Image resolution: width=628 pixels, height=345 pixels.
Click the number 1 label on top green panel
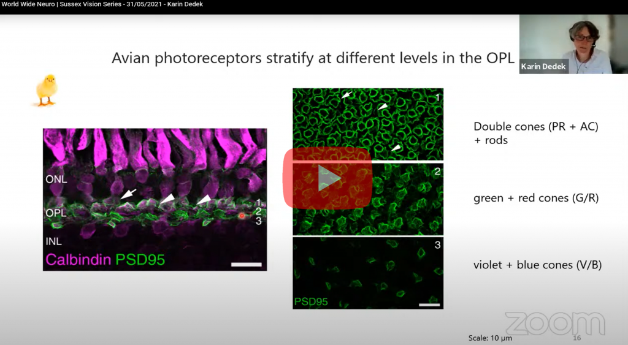pos(436,97)
